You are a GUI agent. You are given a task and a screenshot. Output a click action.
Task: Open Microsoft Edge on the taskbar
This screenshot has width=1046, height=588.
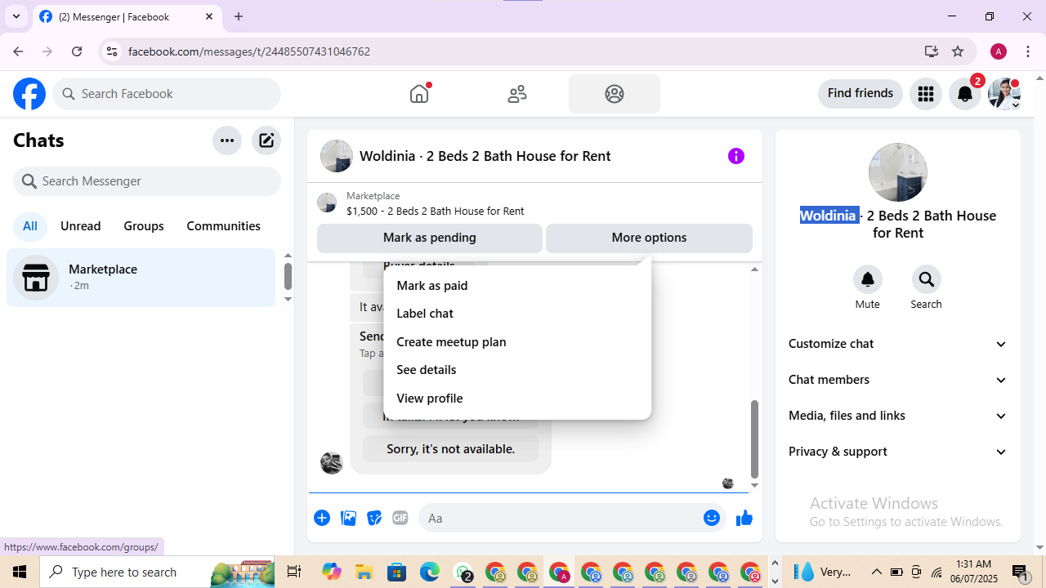tap(430, 572)
